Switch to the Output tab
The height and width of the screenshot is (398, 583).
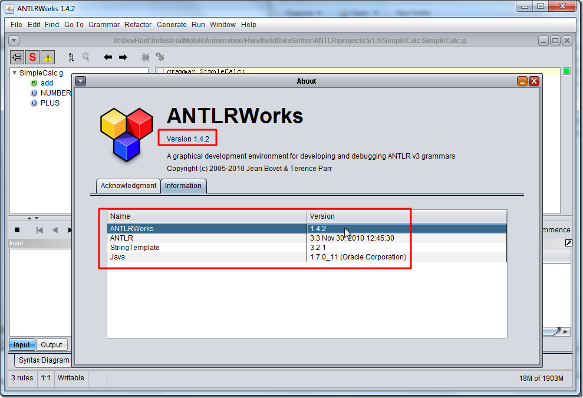(x=51, y=345)
